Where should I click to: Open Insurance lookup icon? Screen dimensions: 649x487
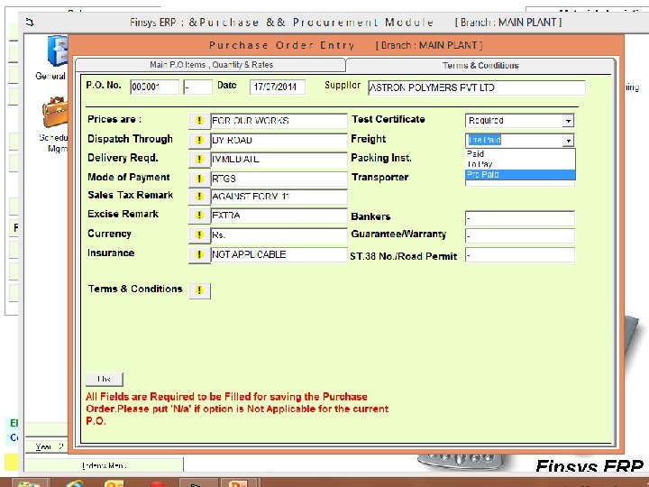pos(199,254)
